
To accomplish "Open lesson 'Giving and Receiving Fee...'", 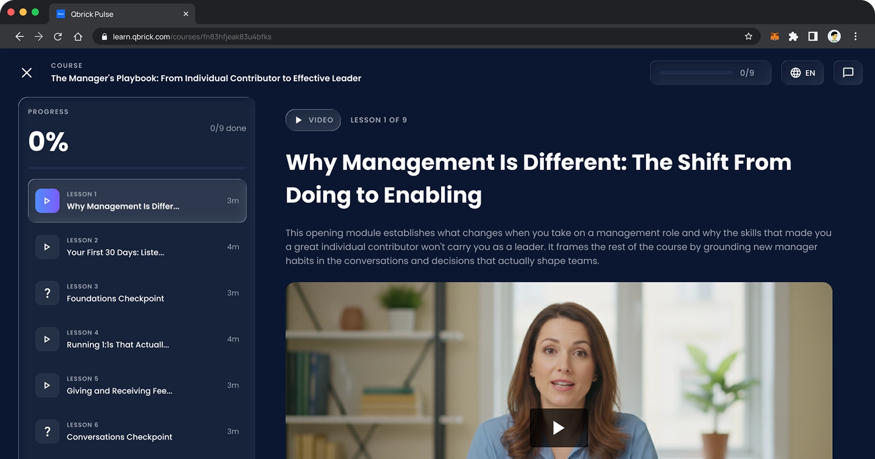I will [x=137, y=385].
